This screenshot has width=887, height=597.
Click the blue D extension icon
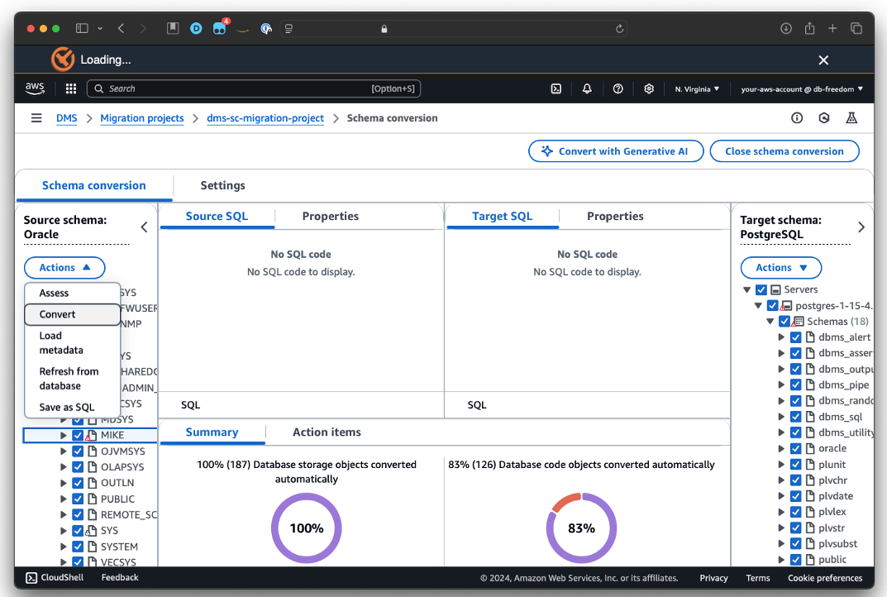pyautogui.click(x=196, y=28)
